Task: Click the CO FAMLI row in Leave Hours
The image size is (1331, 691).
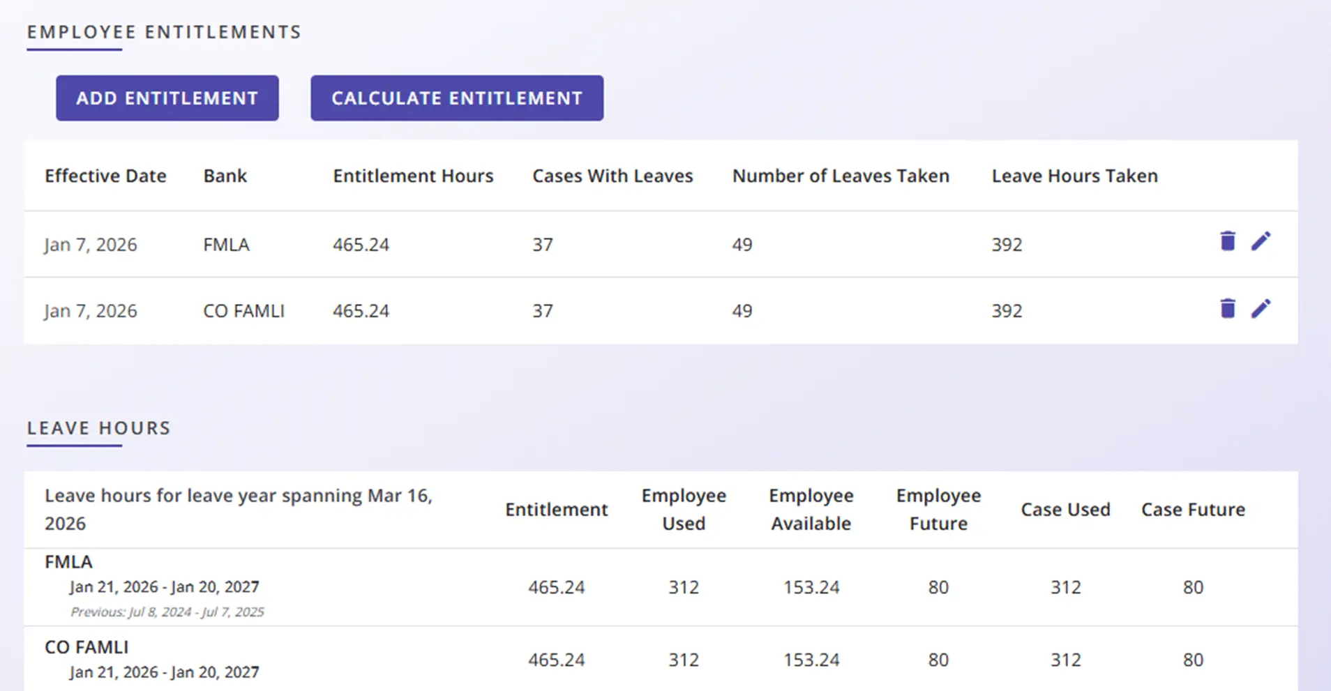Action: [661, 659]
